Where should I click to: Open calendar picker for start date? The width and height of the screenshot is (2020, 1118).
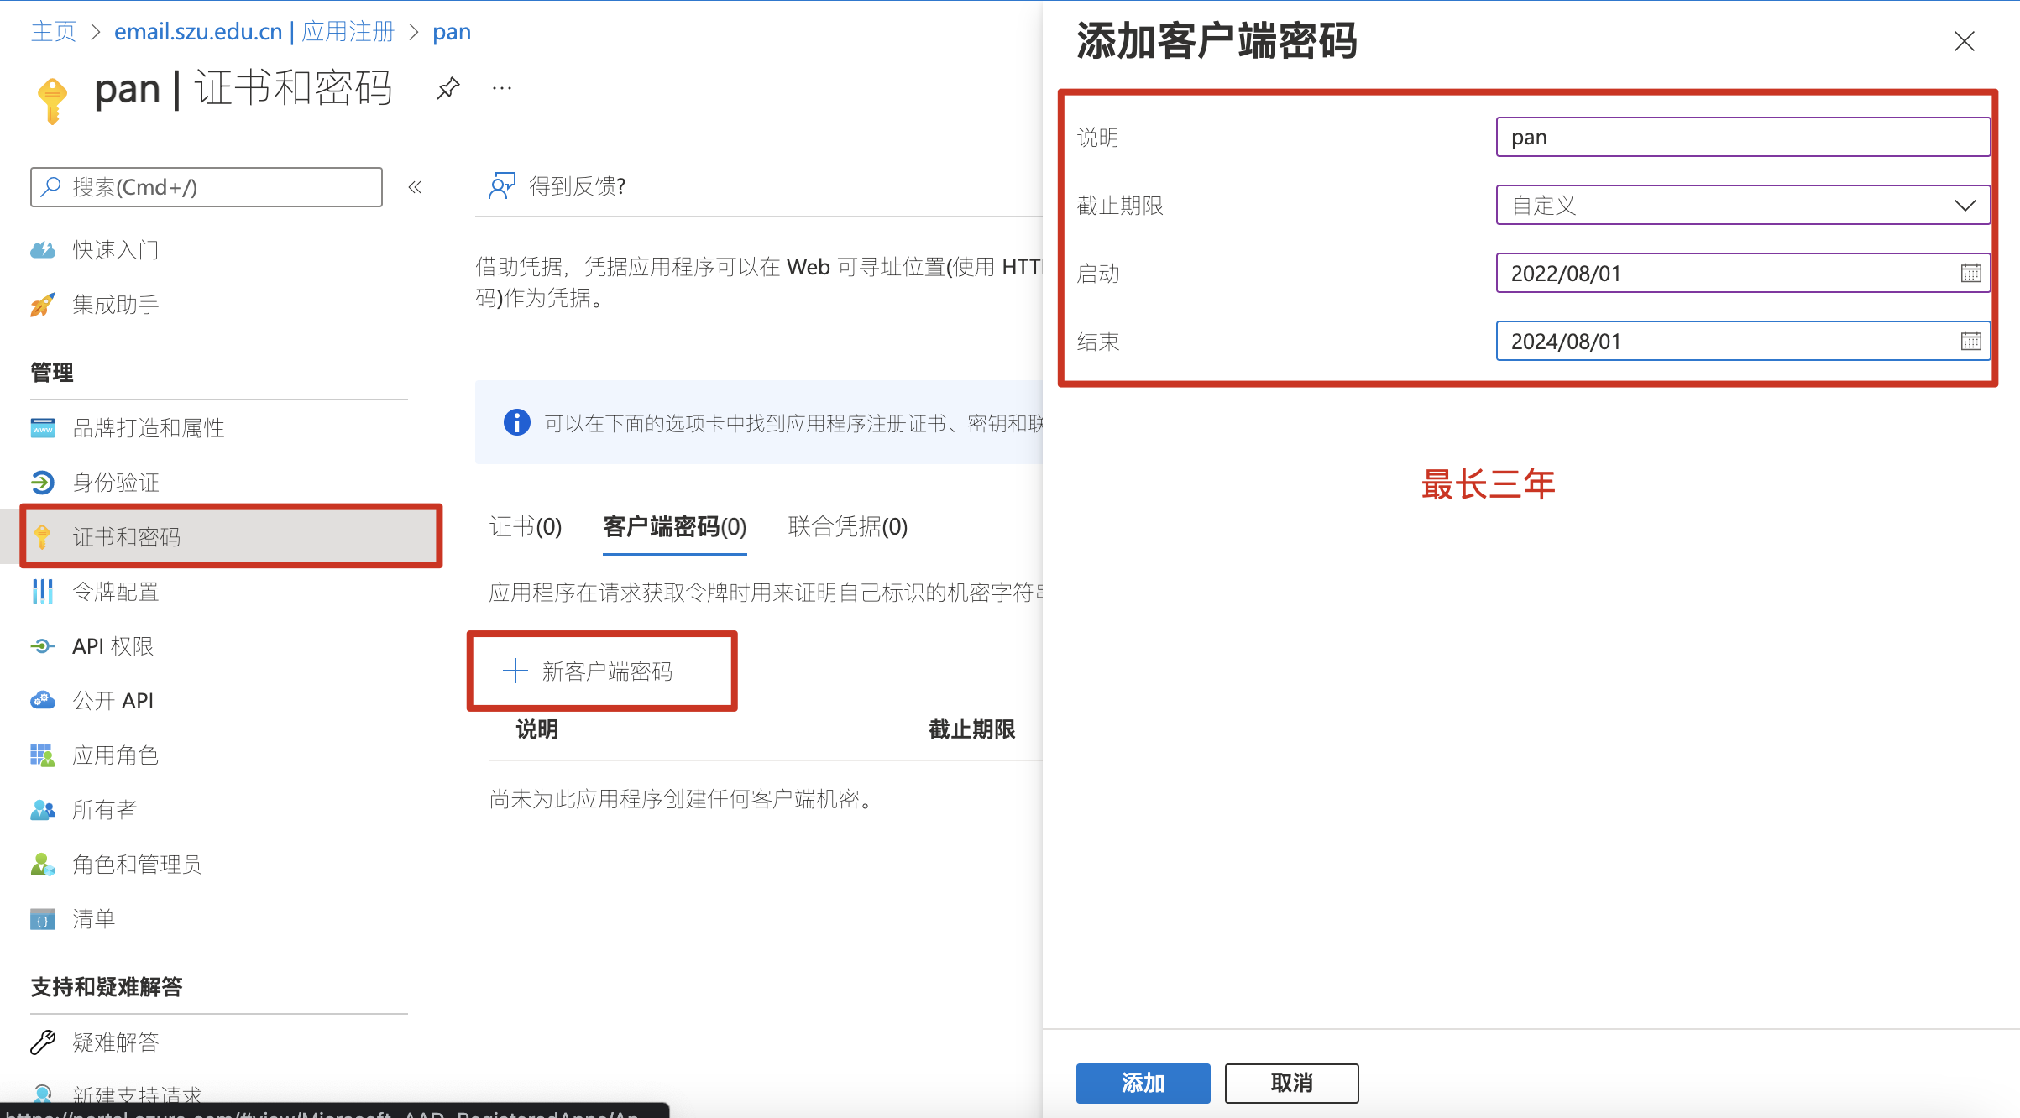[x=1970, y=274]
